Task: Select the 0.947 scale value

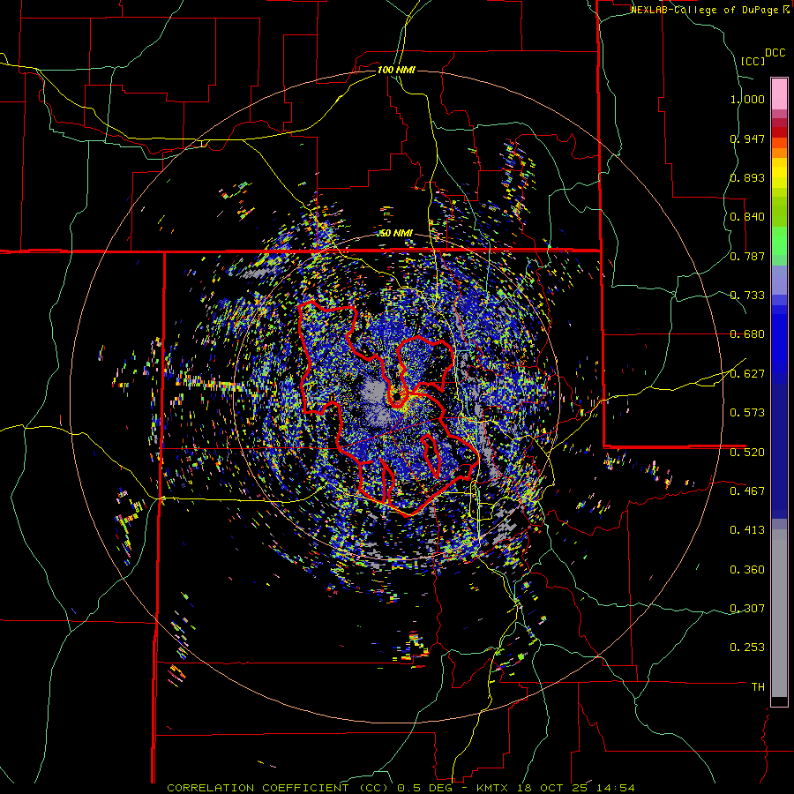Action: coord(747,139)
